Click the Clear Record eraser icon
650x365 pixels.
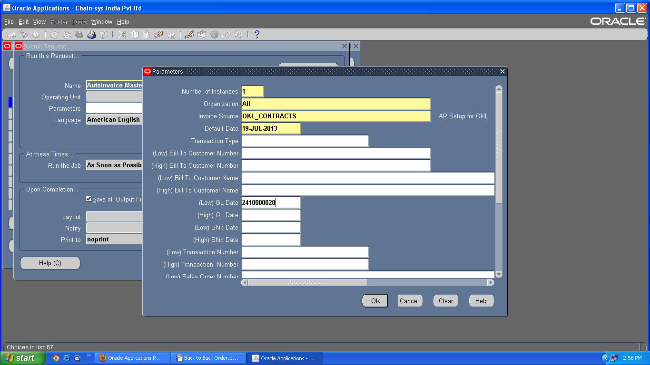pyautogui.click(x=159, y=35)
